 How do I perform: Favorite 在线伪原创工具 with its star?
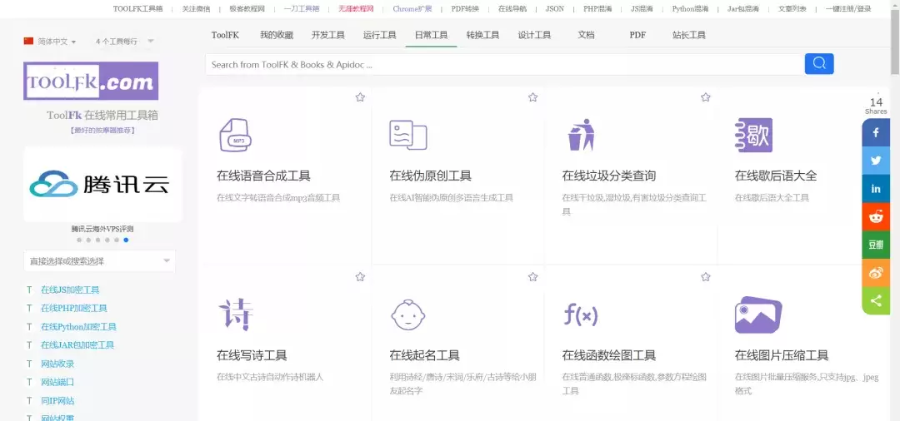click(x=532, y=97)
